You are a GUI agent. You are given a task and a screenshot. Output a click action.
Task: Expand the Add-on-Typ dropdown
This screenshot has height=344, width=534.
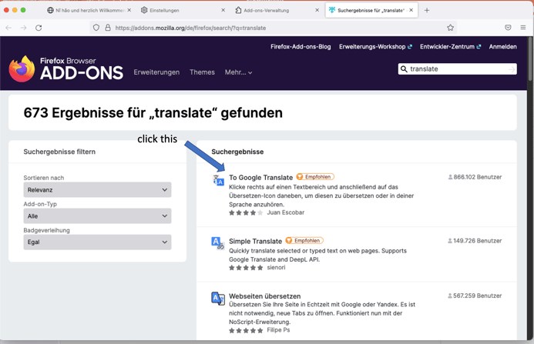point(97,216)
